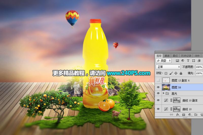Add layer style fx icon
Image resolution: width=203 pixels, height=135 pixels.
tap(178, 114)
